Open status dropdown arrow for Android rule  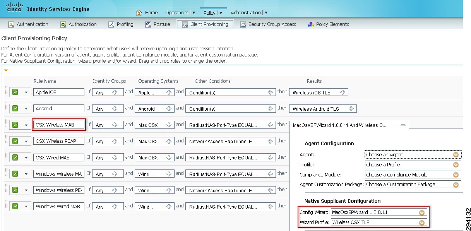coord(26,109)
